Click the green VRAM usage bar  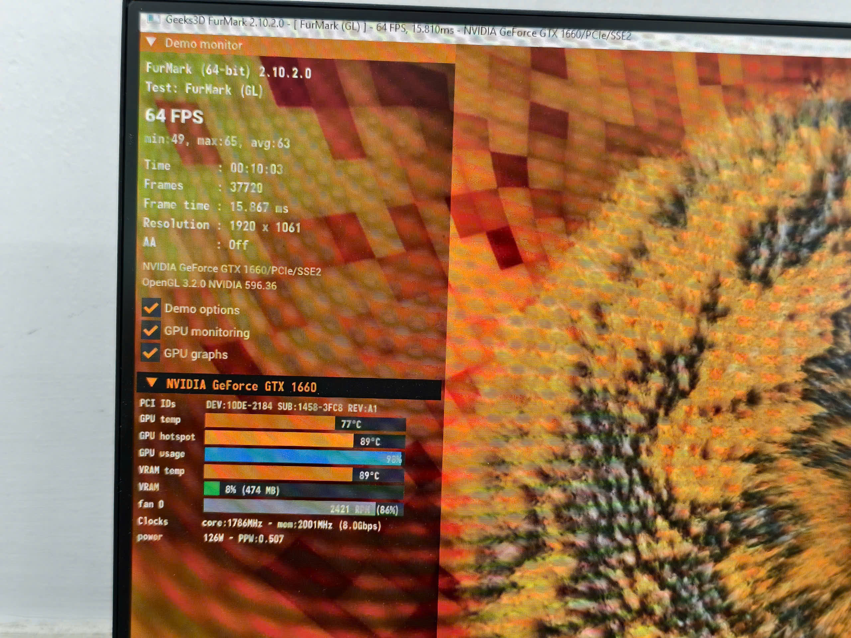click(x=304, y=491)
